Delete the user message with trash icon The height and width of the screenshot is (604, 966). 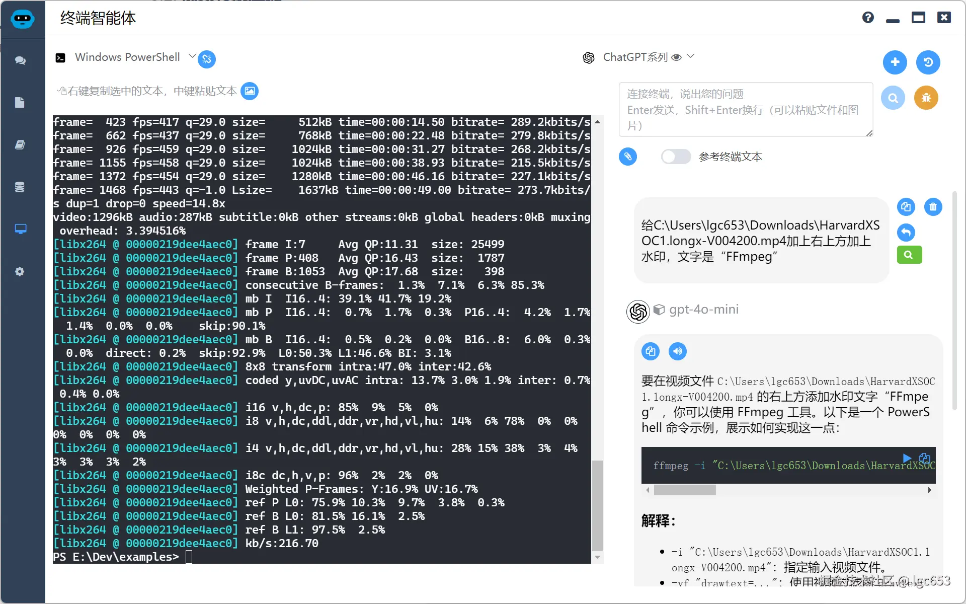933,207
